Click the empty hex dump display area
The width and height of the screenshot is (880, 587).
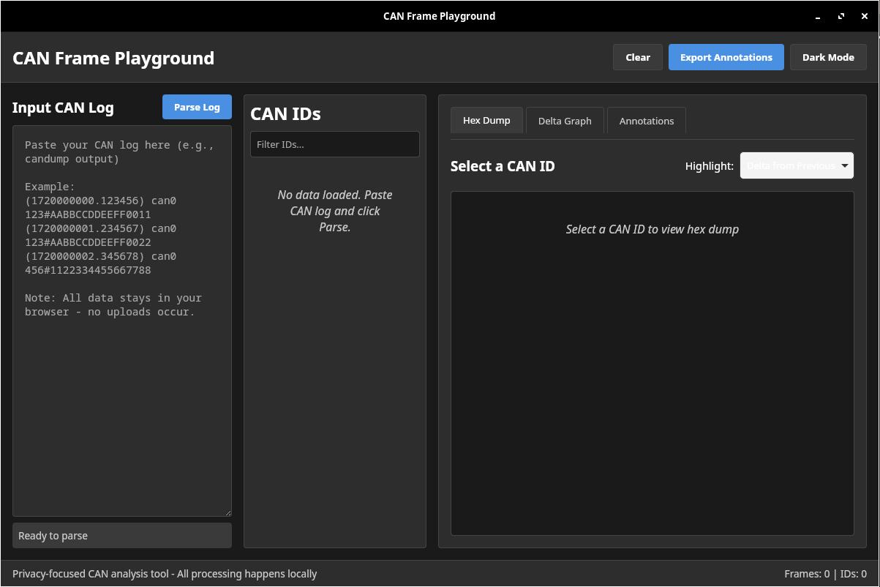coord(652,381)
